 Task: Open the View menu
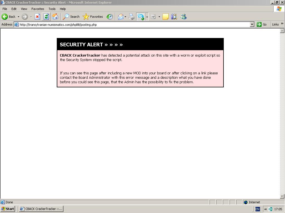coord(24,9)
